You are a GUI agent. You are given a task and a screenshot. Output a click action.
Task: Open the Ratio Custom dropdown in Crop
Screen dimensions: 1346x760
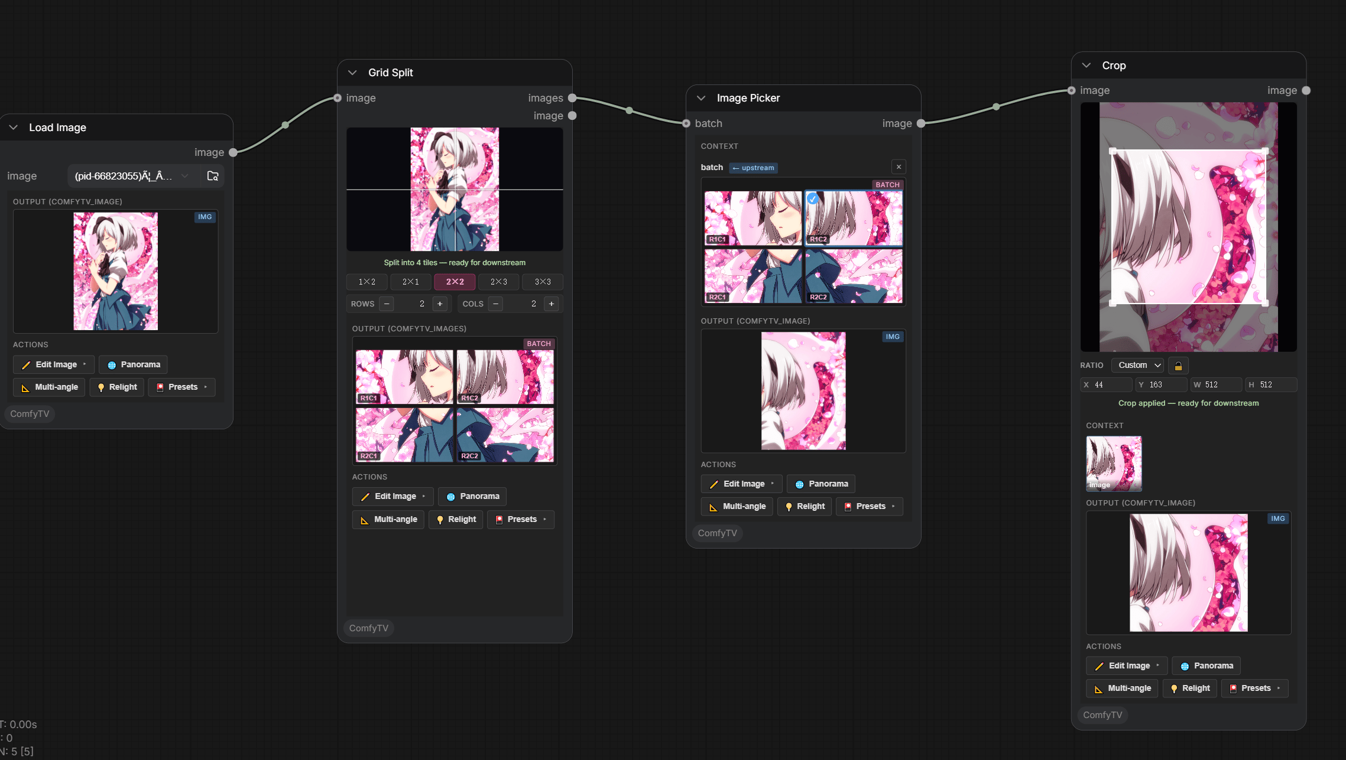point(1137,366)
